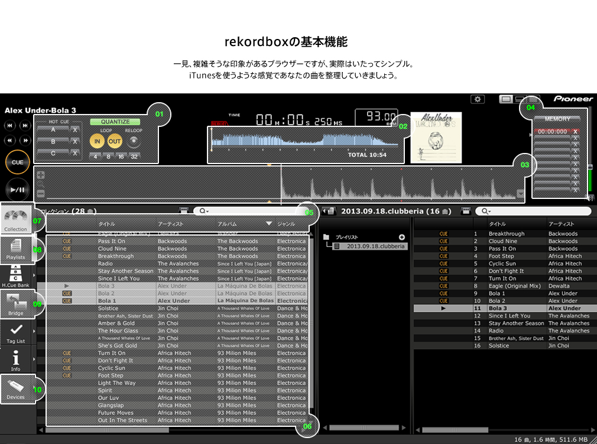This screenshot has width=597, height=444.
Task: Set the Loop OUT point
Action: (114, 141)
